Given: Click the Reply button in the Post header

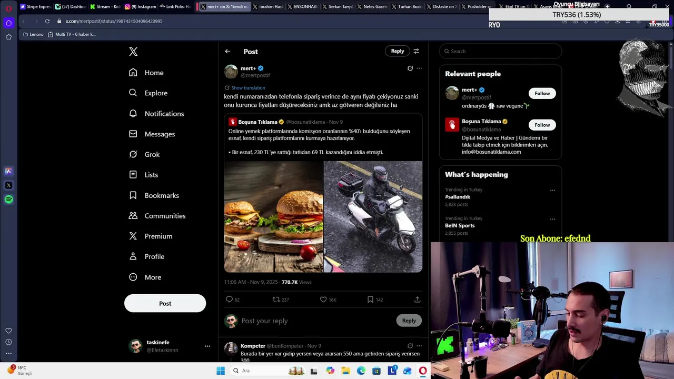Looking at the screenshot, I should click(x=398, y=51).
